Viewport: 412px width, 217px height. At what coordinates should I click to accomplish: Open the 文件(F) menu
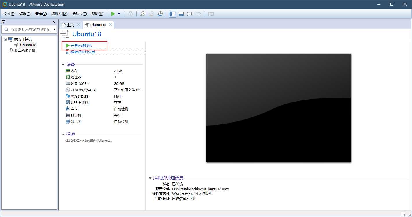(9, 14)
